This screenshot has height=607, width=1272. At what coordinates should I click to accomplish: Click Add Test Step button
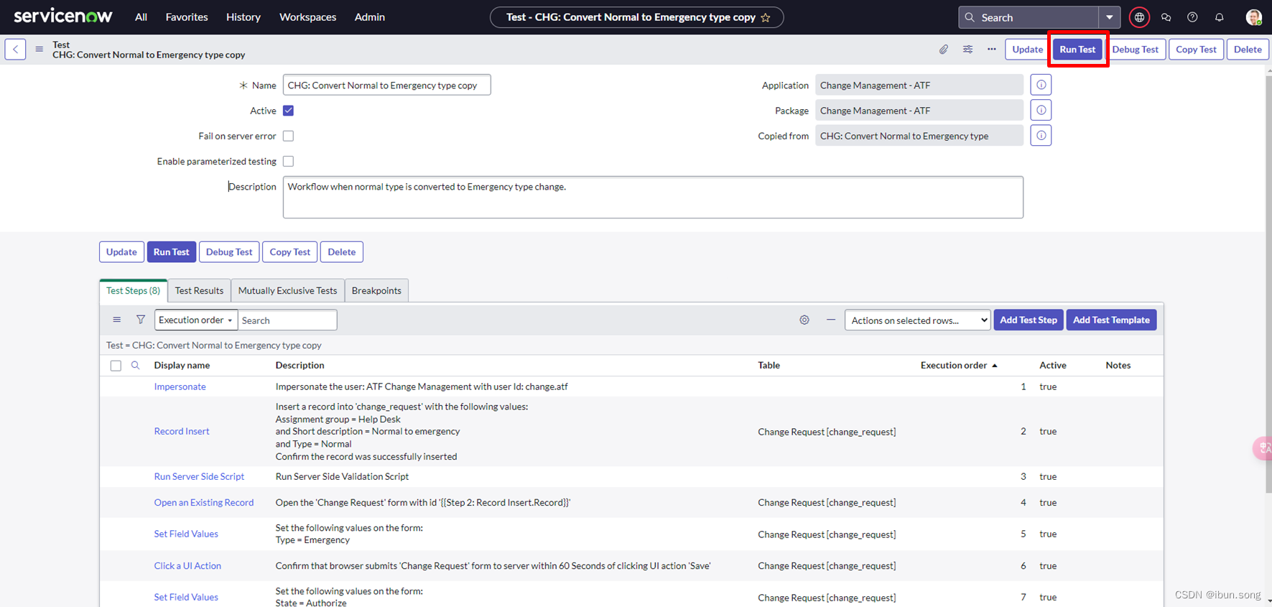[x=1029, y=320]
